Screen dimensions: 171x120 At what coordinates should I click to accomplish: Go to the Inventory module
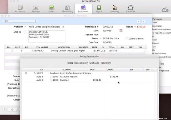pyautogui.click(x=114, y=8)
